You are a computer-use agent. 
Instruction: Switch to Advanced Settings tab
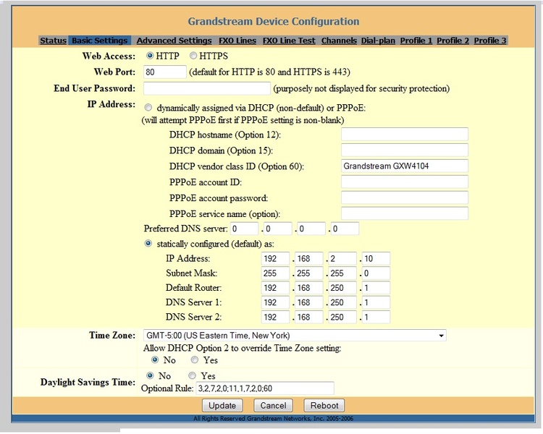[174, 41]
